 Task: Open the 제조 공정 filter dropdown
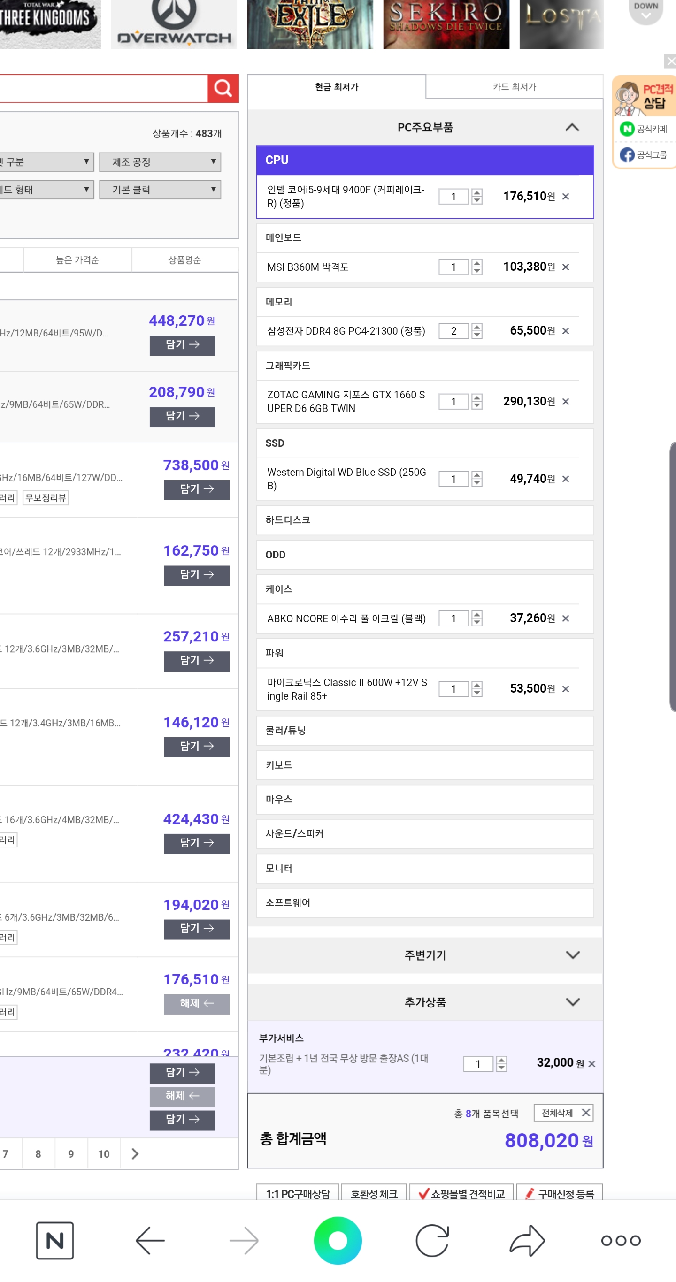point(160,162)
